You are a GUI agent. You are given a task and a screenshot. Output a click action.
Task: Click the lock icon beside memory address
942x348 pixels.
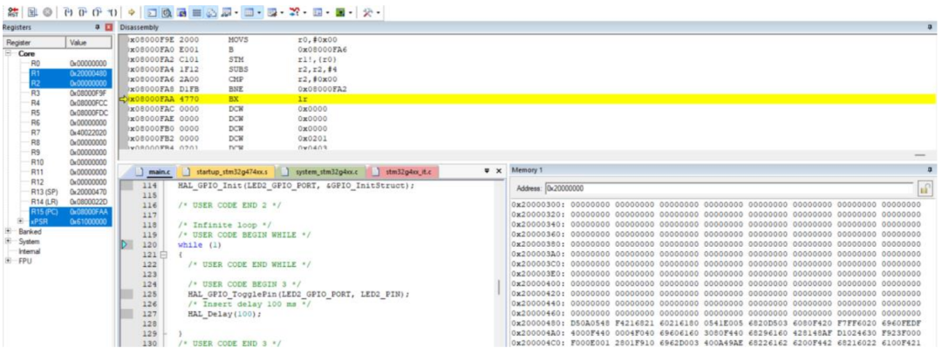(925, 188)
